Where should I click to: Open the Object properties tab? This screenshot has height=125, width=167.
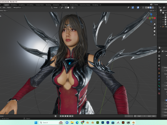click(x=159, y=73)
